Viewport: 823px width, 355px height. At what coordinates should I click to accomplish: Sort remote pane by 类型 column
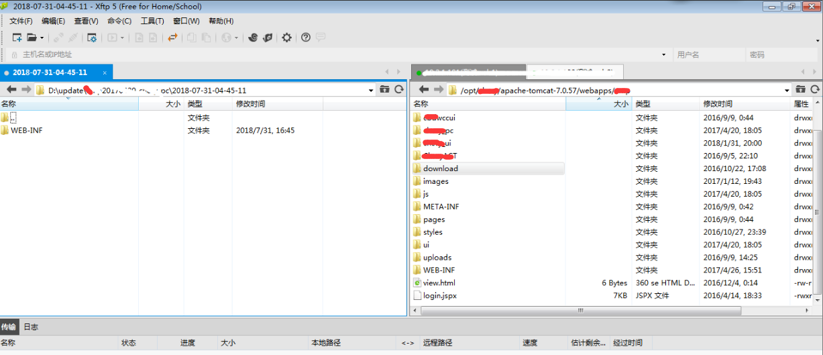coord(665,104)
